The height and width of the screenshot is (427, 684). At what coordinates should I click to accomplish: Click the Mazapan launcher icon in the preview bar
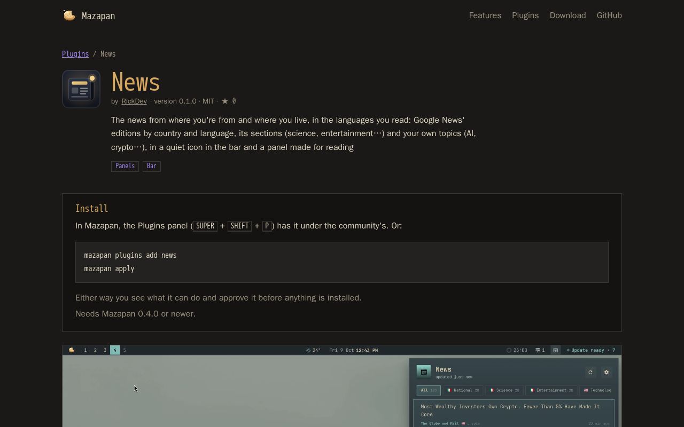pos(72,350)
